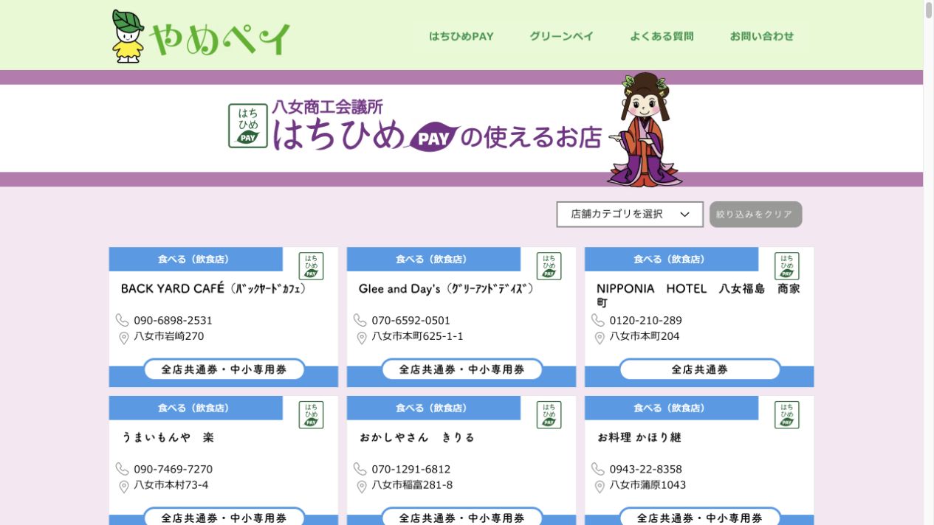The width and height of the screenshot is (934, 525).
Task: Click the phone icon beside 070-6592-0501
Action: pos(360,320)
